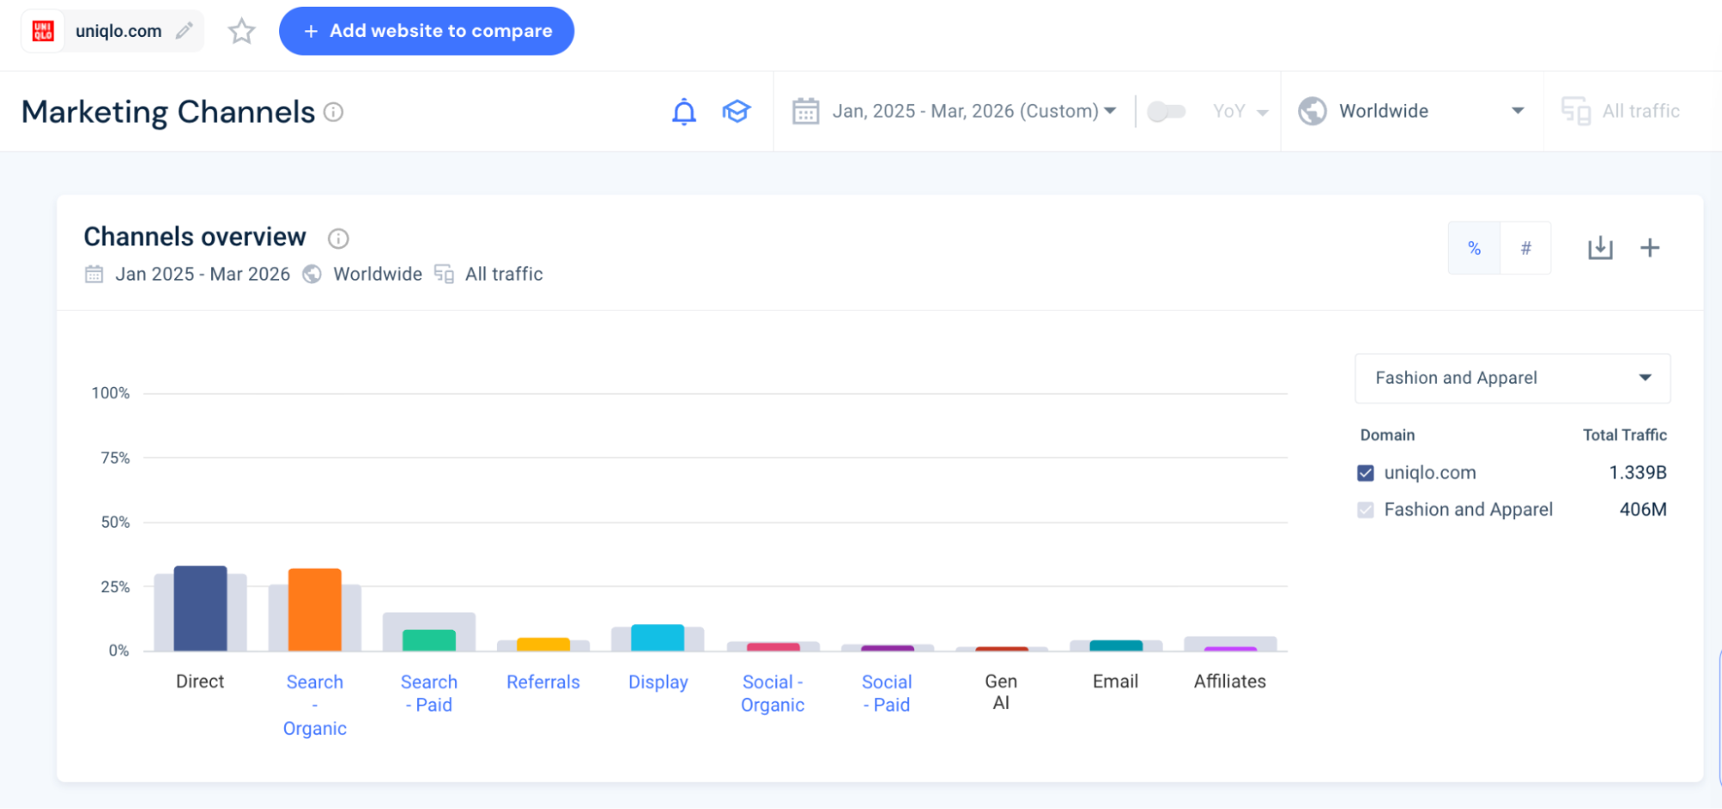Image resolution: width=1722 pixels, height=809 pixels.
Task: Click the Direct axis label
Action: 200,682
